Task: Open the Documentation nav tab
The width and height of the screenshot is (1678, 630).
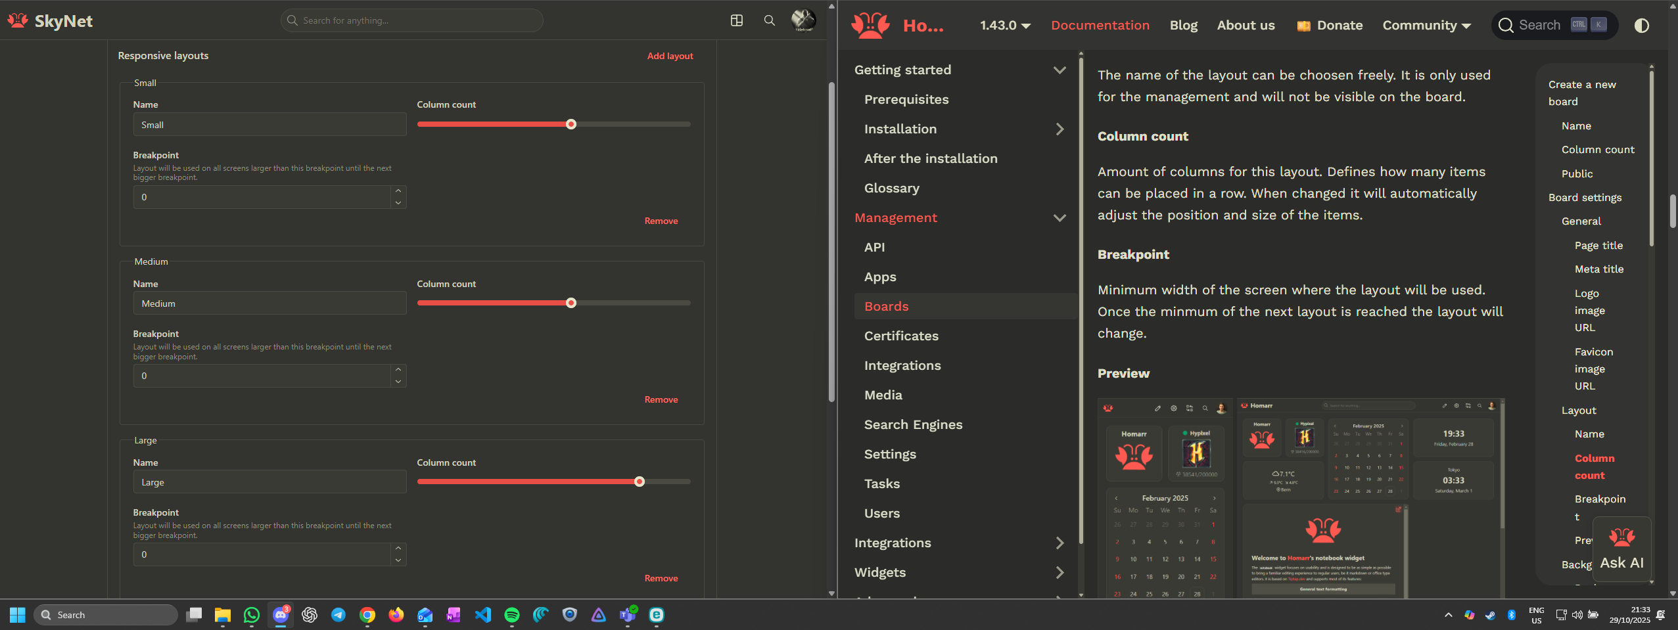Action: coord(1100,26)
